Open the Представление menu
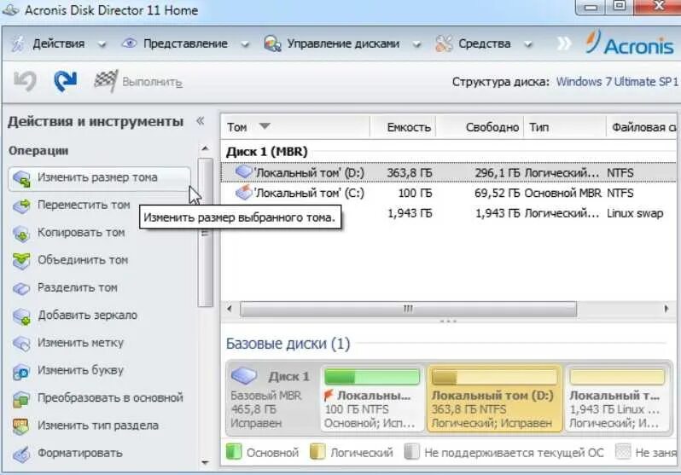681x475 pixels. click(185, 43)
